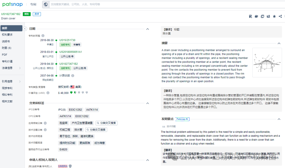Click the 价值评估 info icon

click(48, 92)
